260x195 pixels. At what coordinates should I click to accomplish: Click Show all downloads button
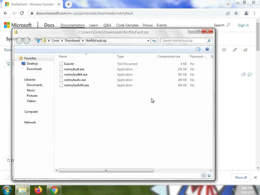[241, 177]
